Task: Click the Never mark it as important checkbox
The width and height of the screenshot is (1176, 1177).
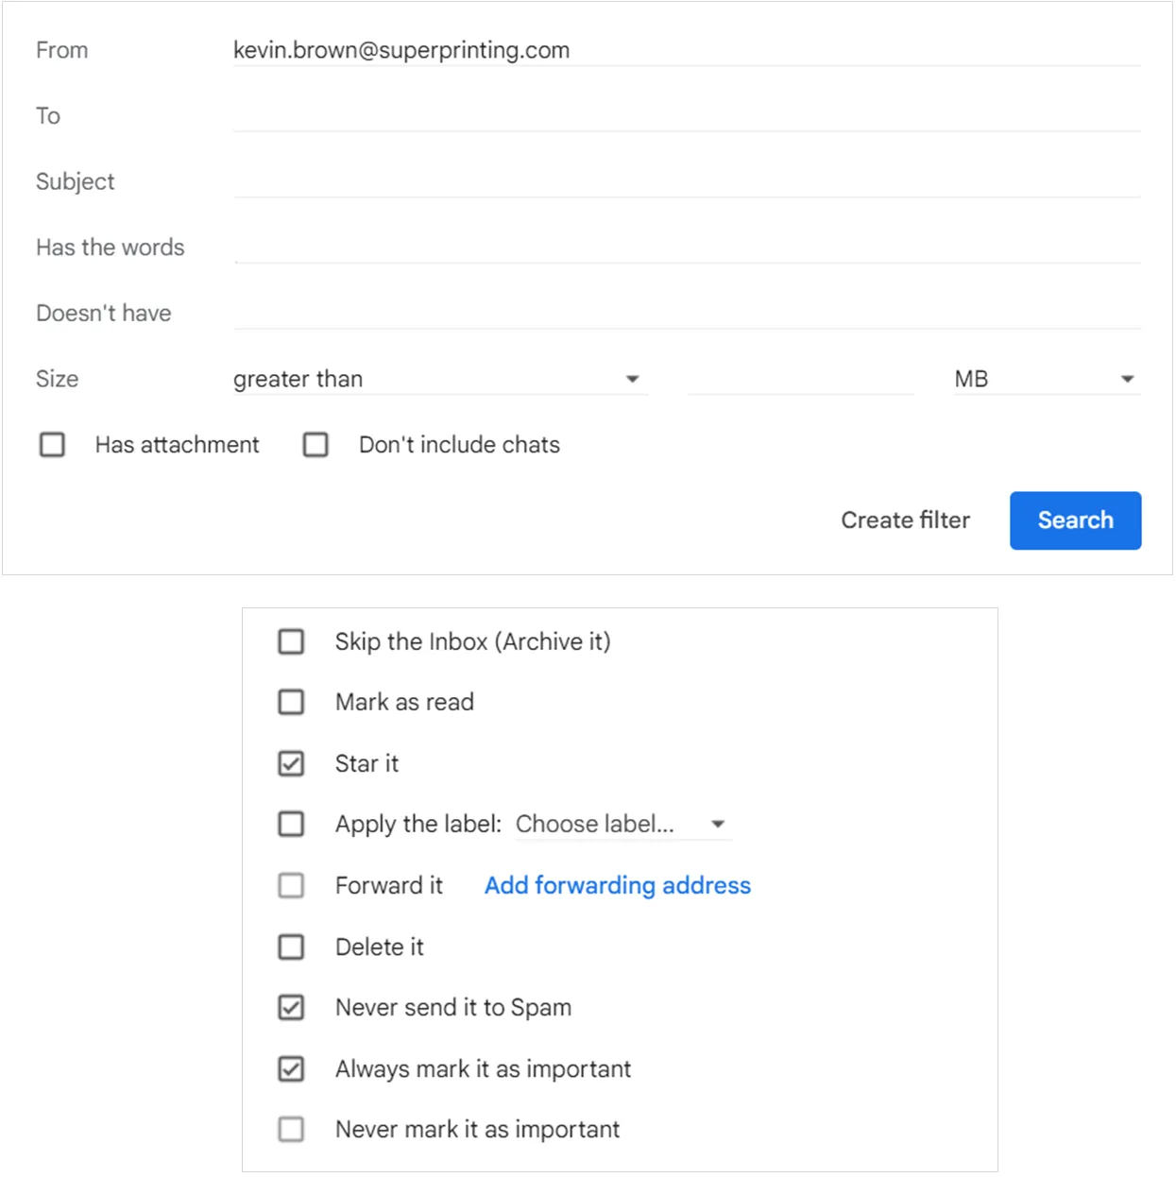Action: click(291, 1130)
